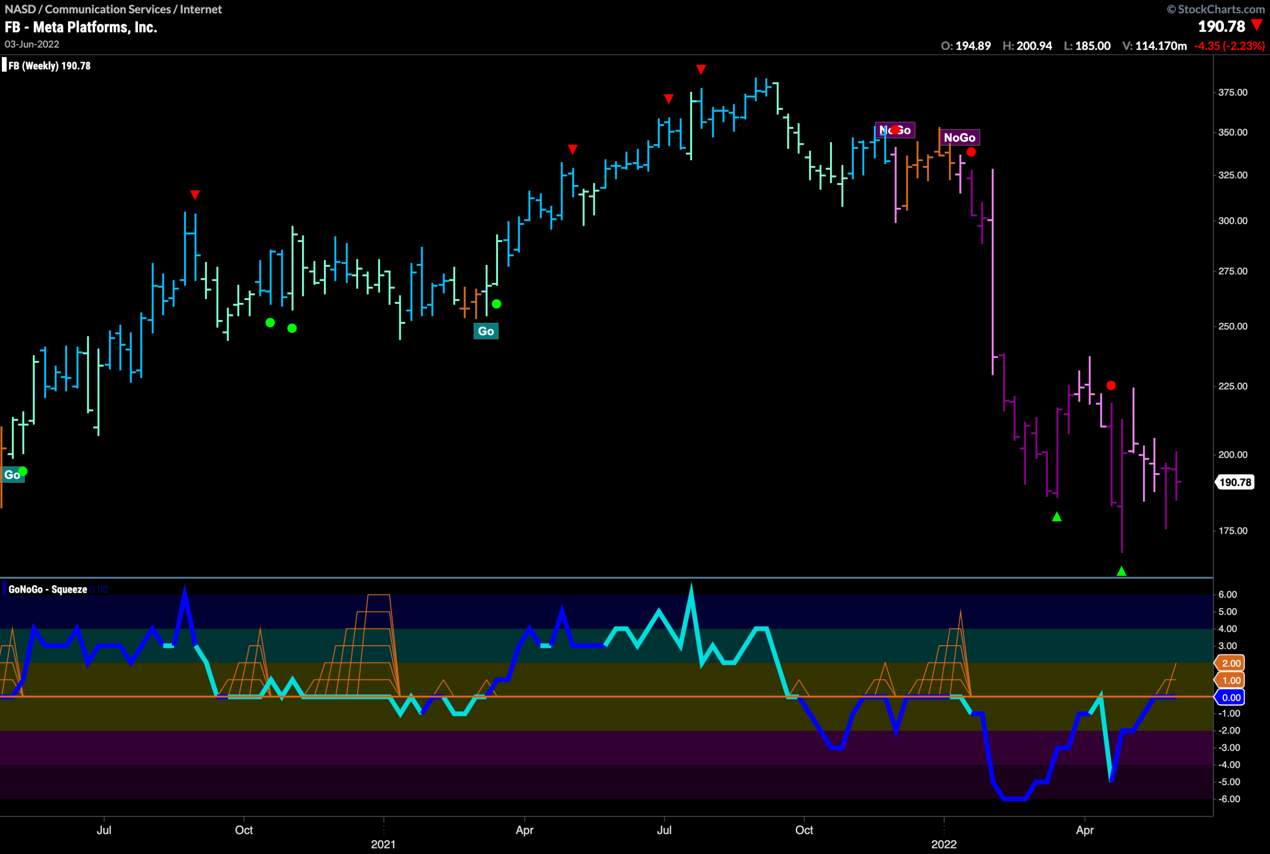Click the white swatch beside FB (Weekly)
The height and width of the screenshot is (854, 1270).
click(4, 65)
